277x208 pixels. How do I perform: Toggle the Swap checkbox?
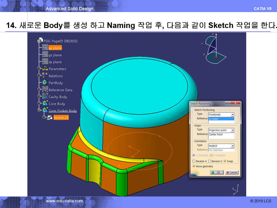[x=225, y=161]
